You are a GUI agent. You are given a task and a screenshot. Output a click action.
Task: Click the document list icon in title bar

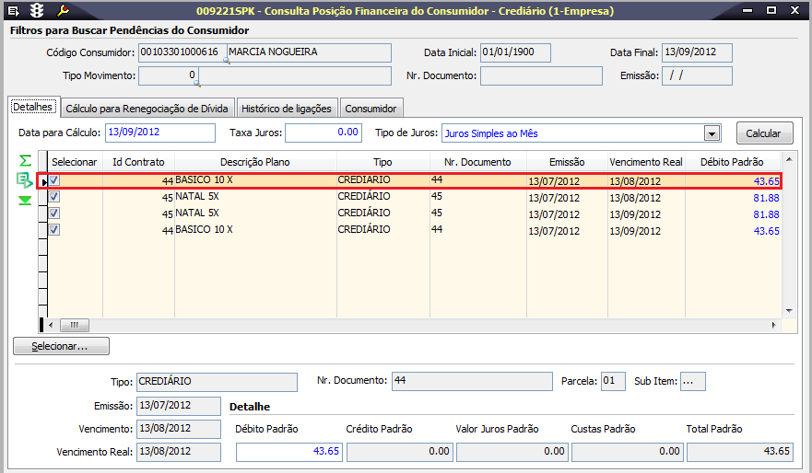tap(14, 10)
